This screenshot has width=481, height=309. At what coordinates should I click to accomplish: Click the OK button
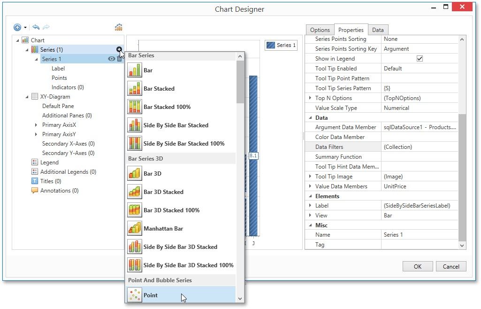(417, 266)
